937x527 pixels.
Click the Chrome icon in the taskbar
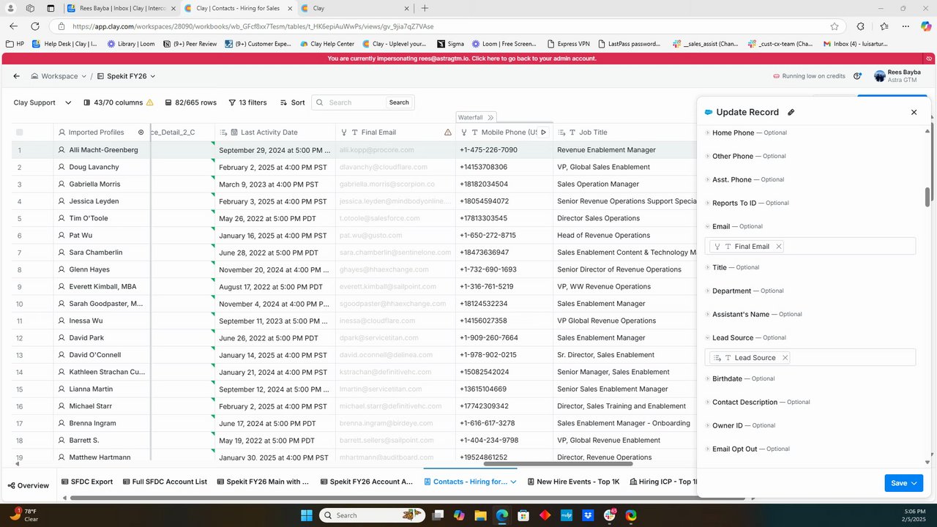631,515
